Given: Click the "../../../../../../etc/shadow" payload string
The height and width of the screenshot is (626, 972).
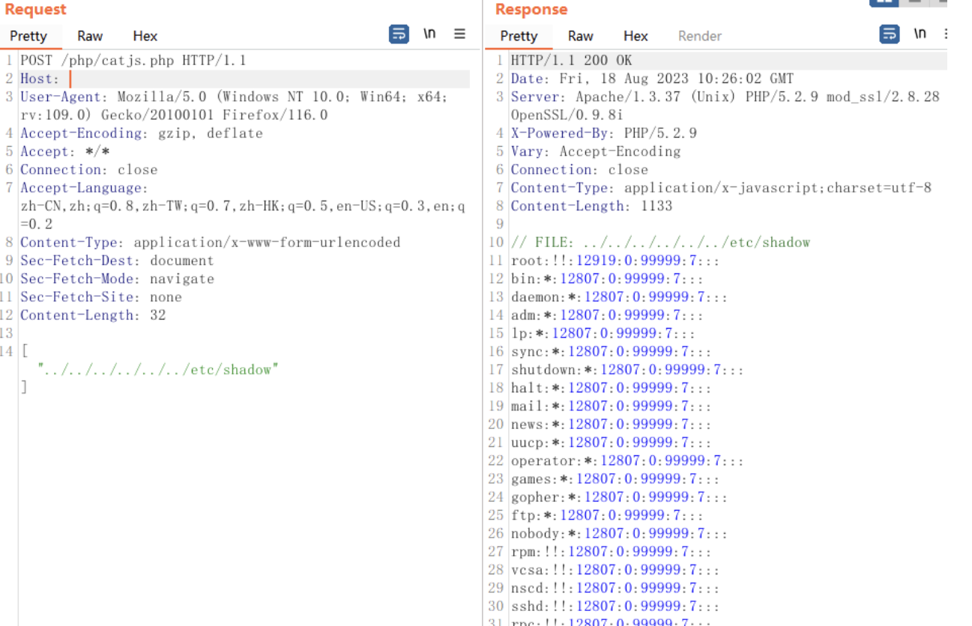Looking at the screenshot, I should point(158,369).
